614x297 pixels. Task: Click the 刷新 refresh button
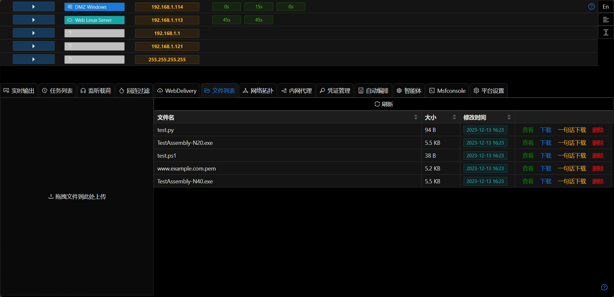point(384,104)
